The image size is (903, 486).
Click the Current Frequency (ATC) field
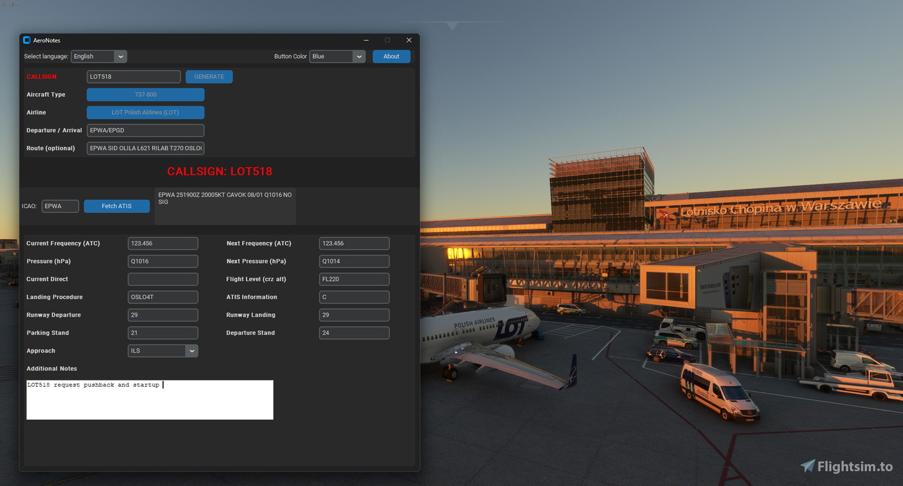click(163, 243)
